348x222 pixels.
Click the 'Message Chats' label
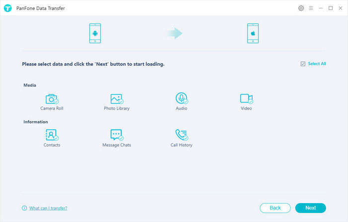(x=117, y=145)
